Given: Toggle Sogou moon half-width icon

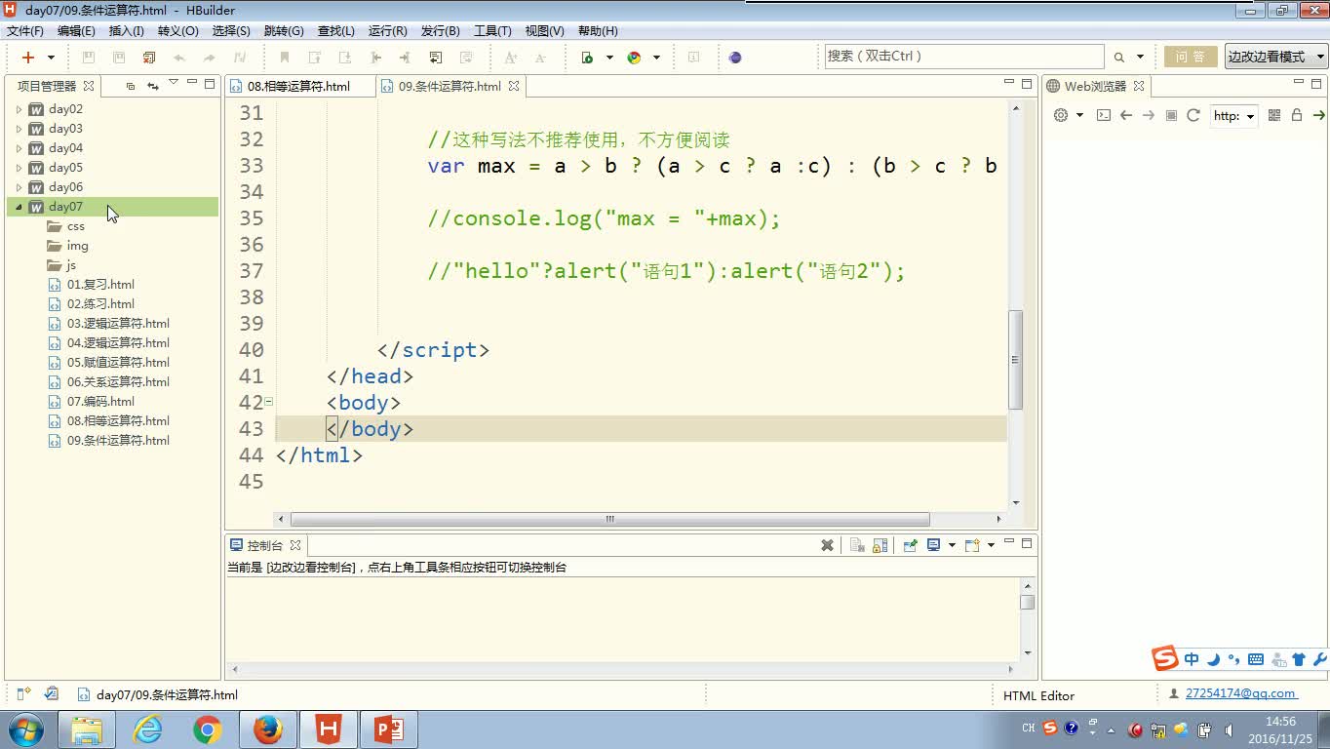Looking at the screenshot, I should point(1214,659).
